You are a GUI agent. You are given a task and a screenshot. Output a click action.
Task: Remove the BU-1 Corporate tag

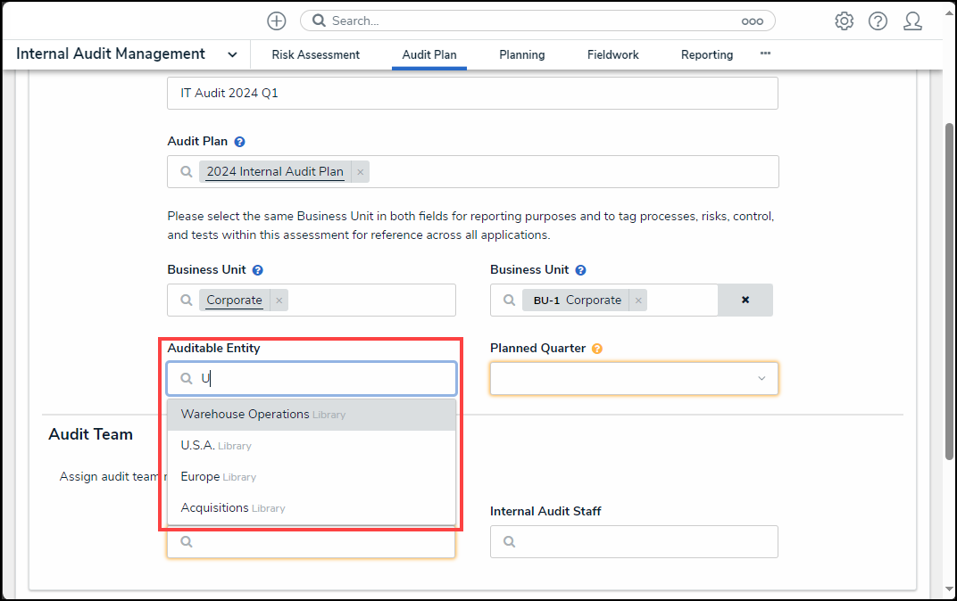[x=638, y=300]
